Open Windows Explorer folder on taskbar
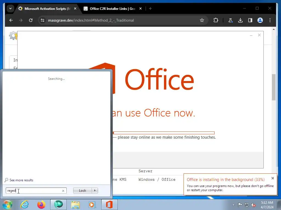 point(75,205)
